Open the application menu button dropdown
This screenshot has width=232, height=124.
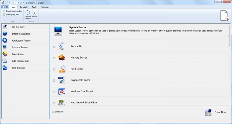5,7
